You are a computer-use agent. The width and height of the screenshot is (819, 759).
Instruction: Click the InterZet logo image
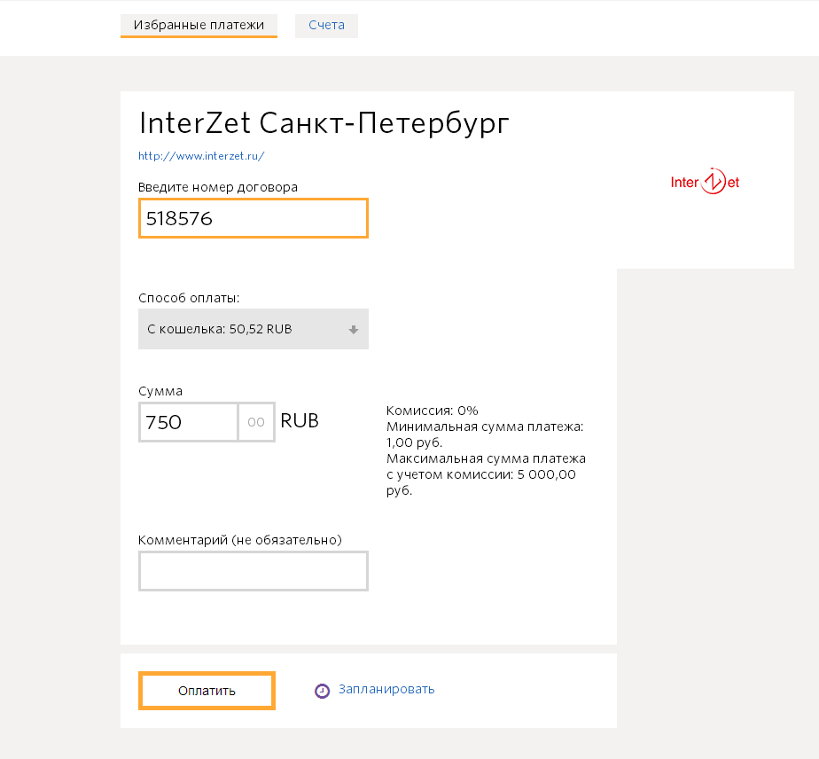point(705,183)
